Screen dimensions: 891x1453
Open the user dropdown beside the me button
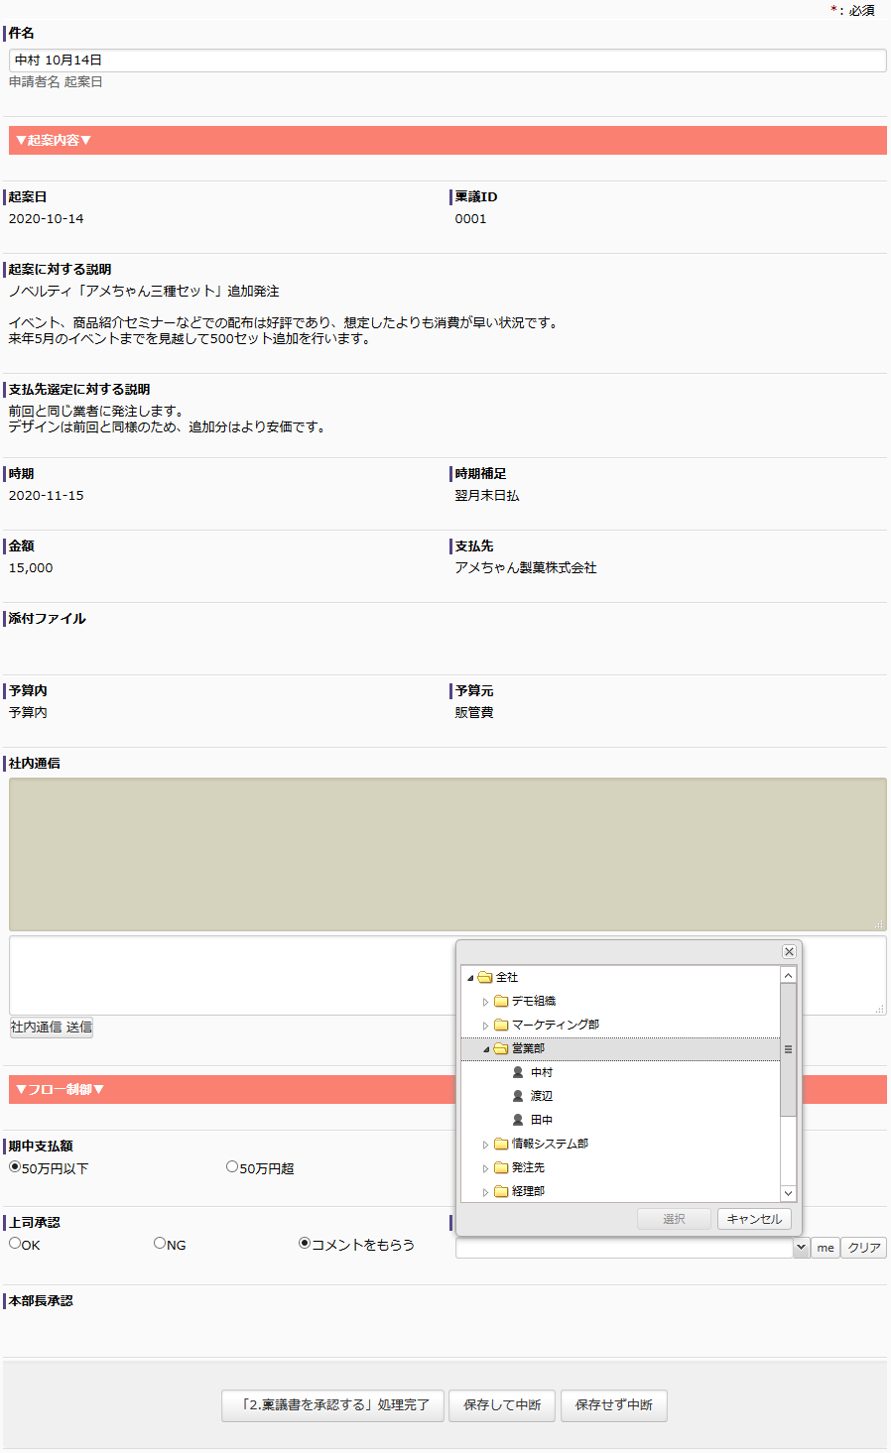coord(801,1248)
